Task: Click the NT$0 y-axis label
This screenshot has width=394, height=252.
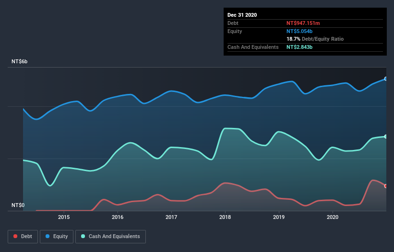Action: (x=18, y=205)
